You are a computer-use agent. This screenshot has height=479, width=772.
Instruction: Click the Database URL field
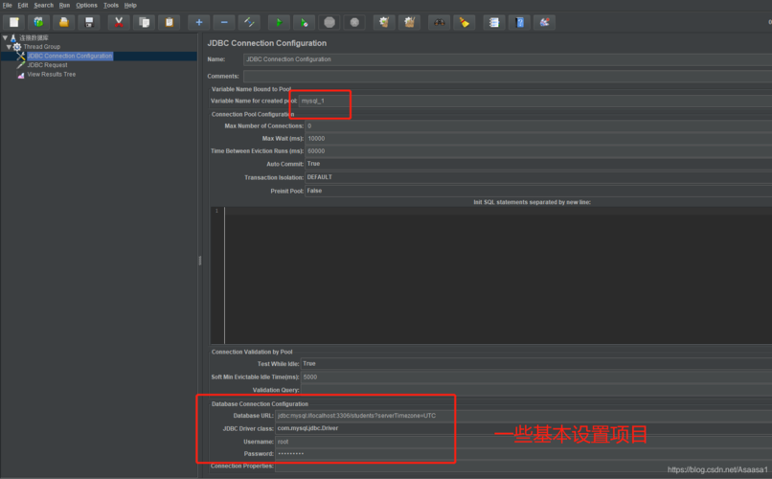tap(523, 416)
